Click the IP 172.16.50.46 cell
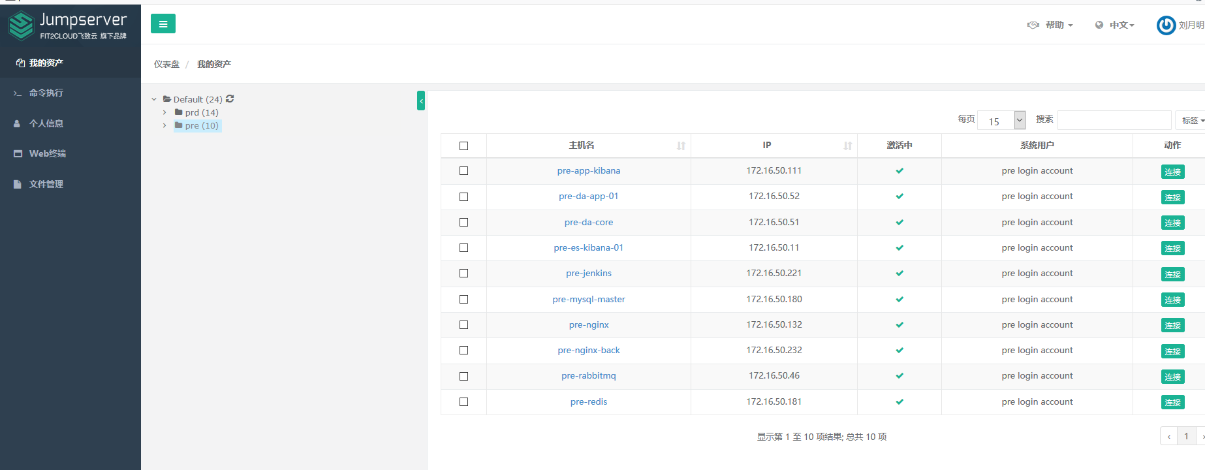 click(774, 376)
